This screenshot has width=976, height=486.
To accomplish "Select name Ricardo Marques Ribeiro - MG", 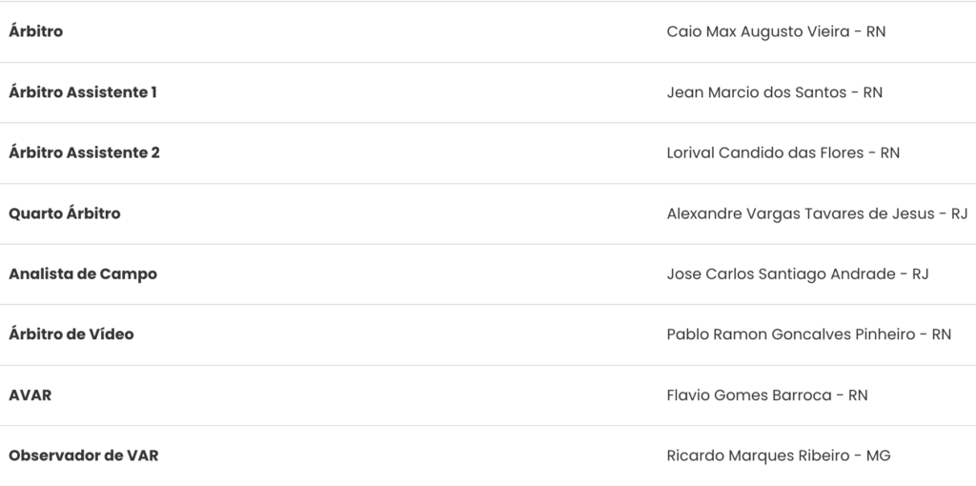I will [x=779, y=456].
